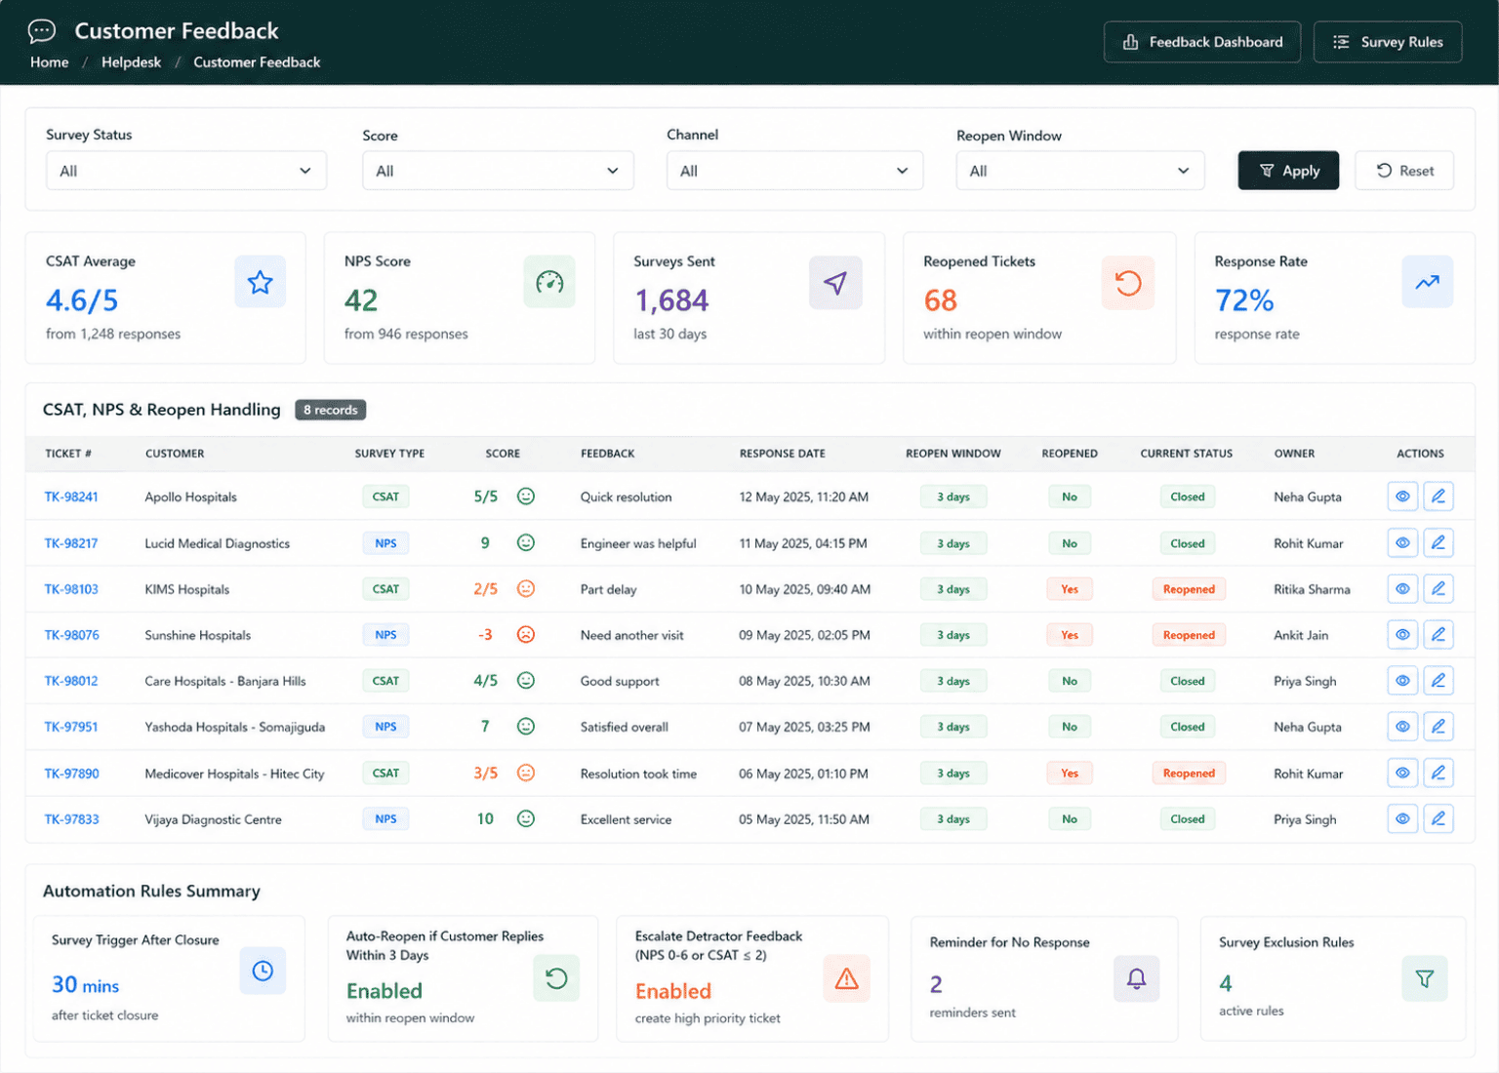View ticket TK-97951 with eye icon
Screen dimensions: 1499x1073
tap(1402, 727)
